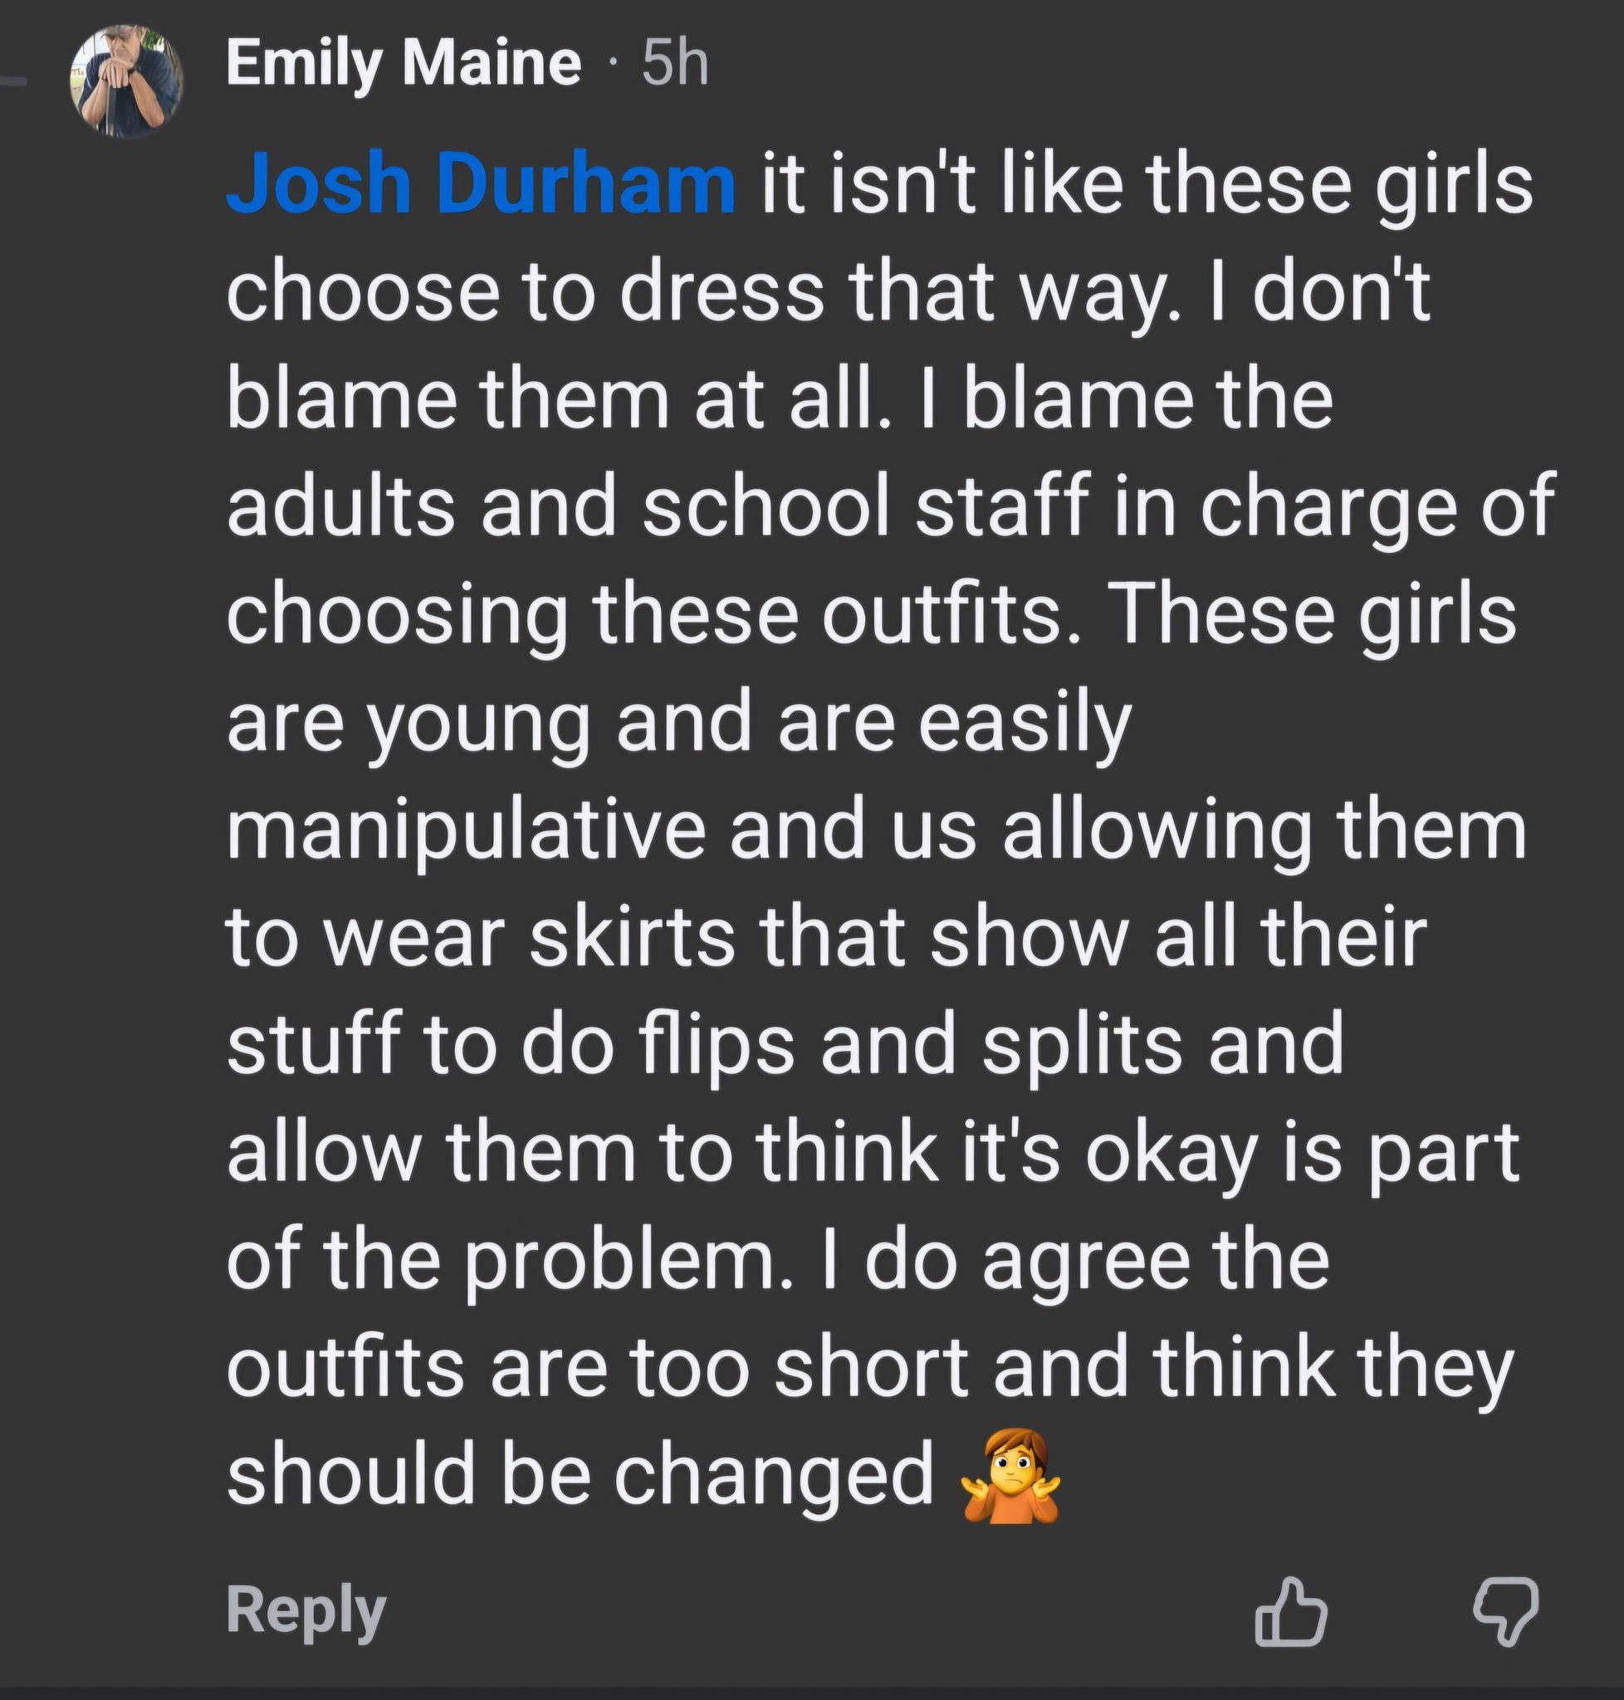
Task: Open the mentioned Josh Durham profile
Action: point(480,186)
